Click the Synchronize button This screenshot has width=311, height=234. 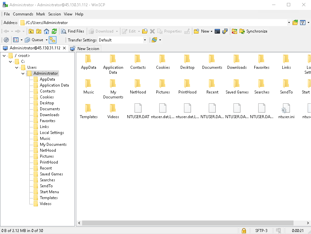(x=253, y=31)
